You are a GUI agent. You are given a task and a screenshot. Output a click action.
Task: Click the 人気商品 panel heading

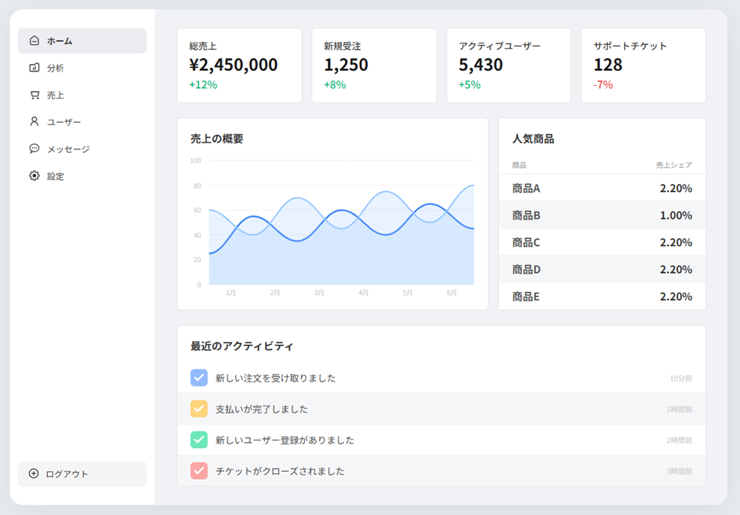coord(533,139)
